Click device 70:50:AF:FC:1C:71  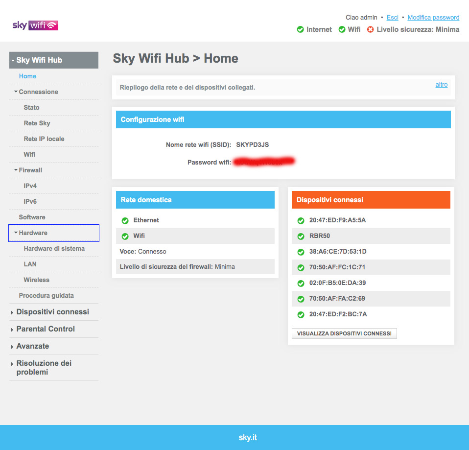tap(337, 267)
